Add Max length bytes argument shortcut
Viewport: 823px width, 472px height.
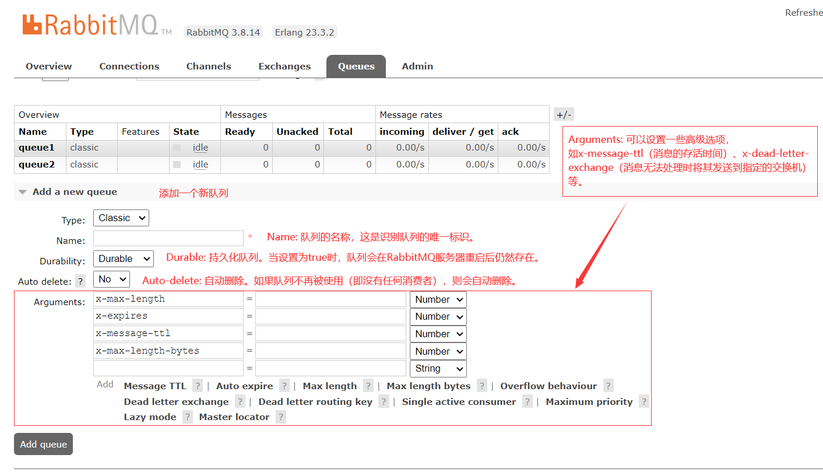pyautogui.click(x=429, y=386)
